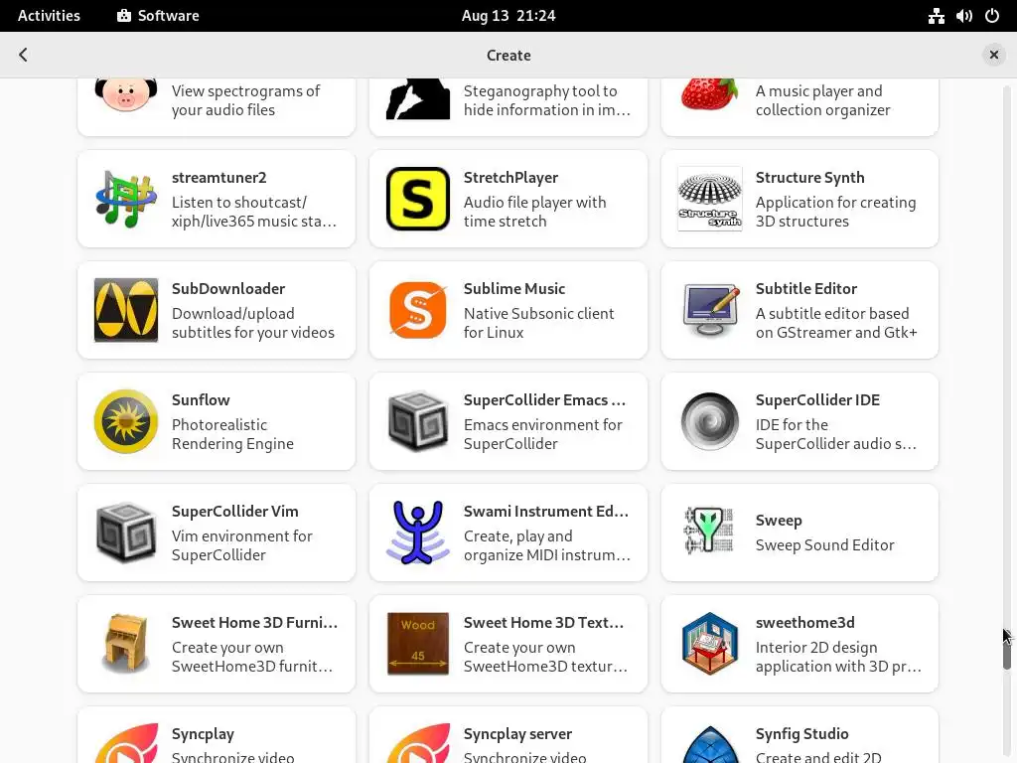Open Activities overview
This screenshot has width=1017, height=763.
pos(49,16)
